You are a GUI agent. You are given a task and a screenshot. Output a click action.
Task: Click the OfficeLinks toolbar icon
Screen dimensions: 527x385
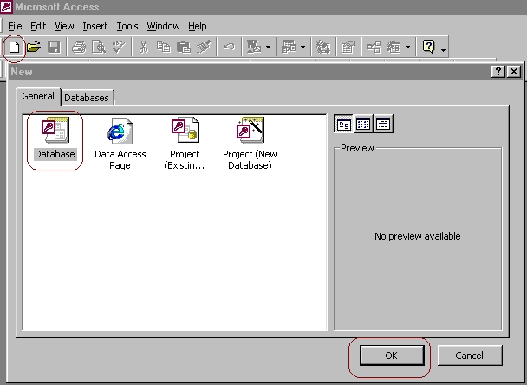(254, 47)
